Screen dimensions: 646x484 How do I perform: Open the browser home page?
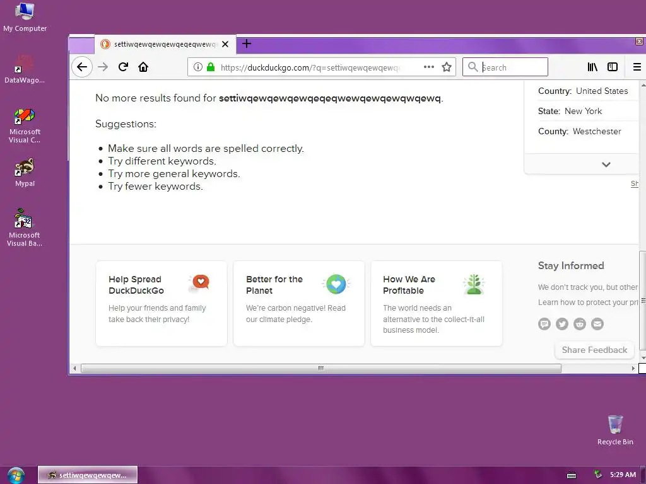[143, 67]
